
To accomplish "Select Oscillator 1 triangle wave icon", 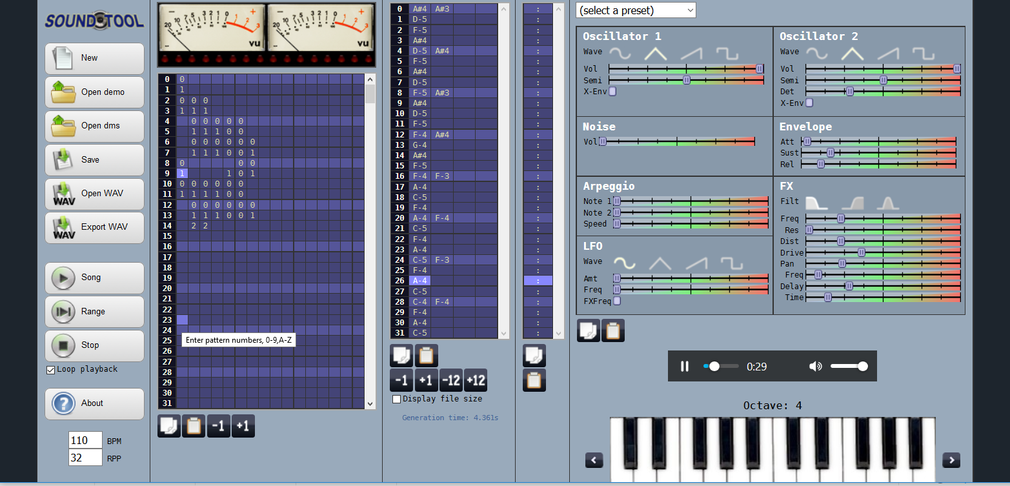I will coord(656,53).
